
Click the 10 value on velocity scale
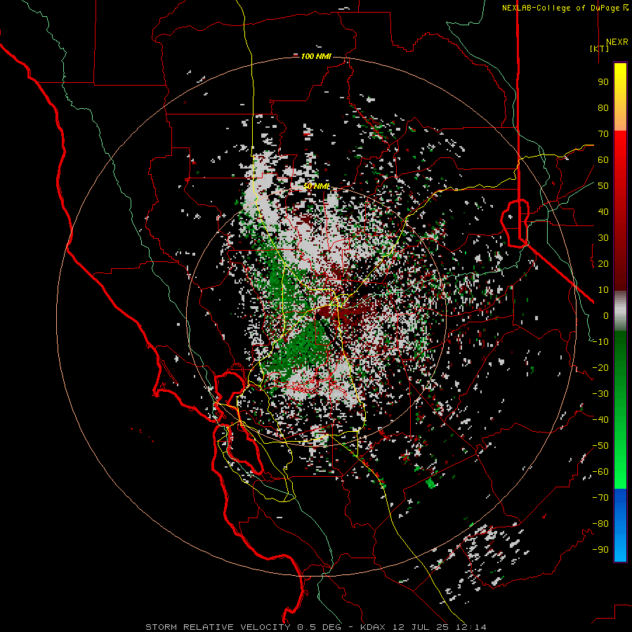point(603,290)
